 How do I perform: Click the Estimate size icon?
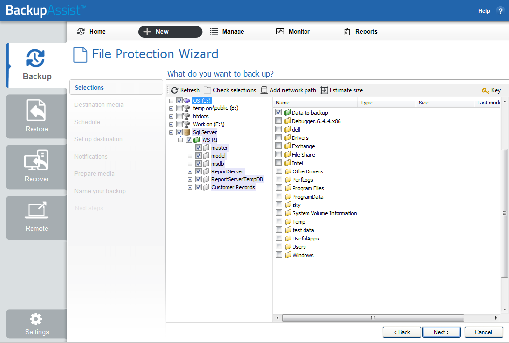pyautogui.click(x=324, y=90)
